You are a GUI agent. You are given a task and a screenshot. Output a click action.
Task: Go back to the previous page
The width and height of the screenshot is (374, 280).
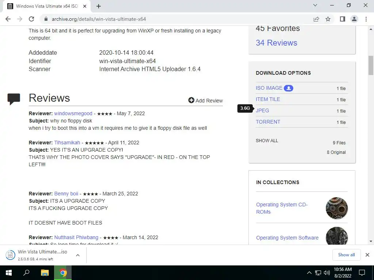(x=8, y=19)
